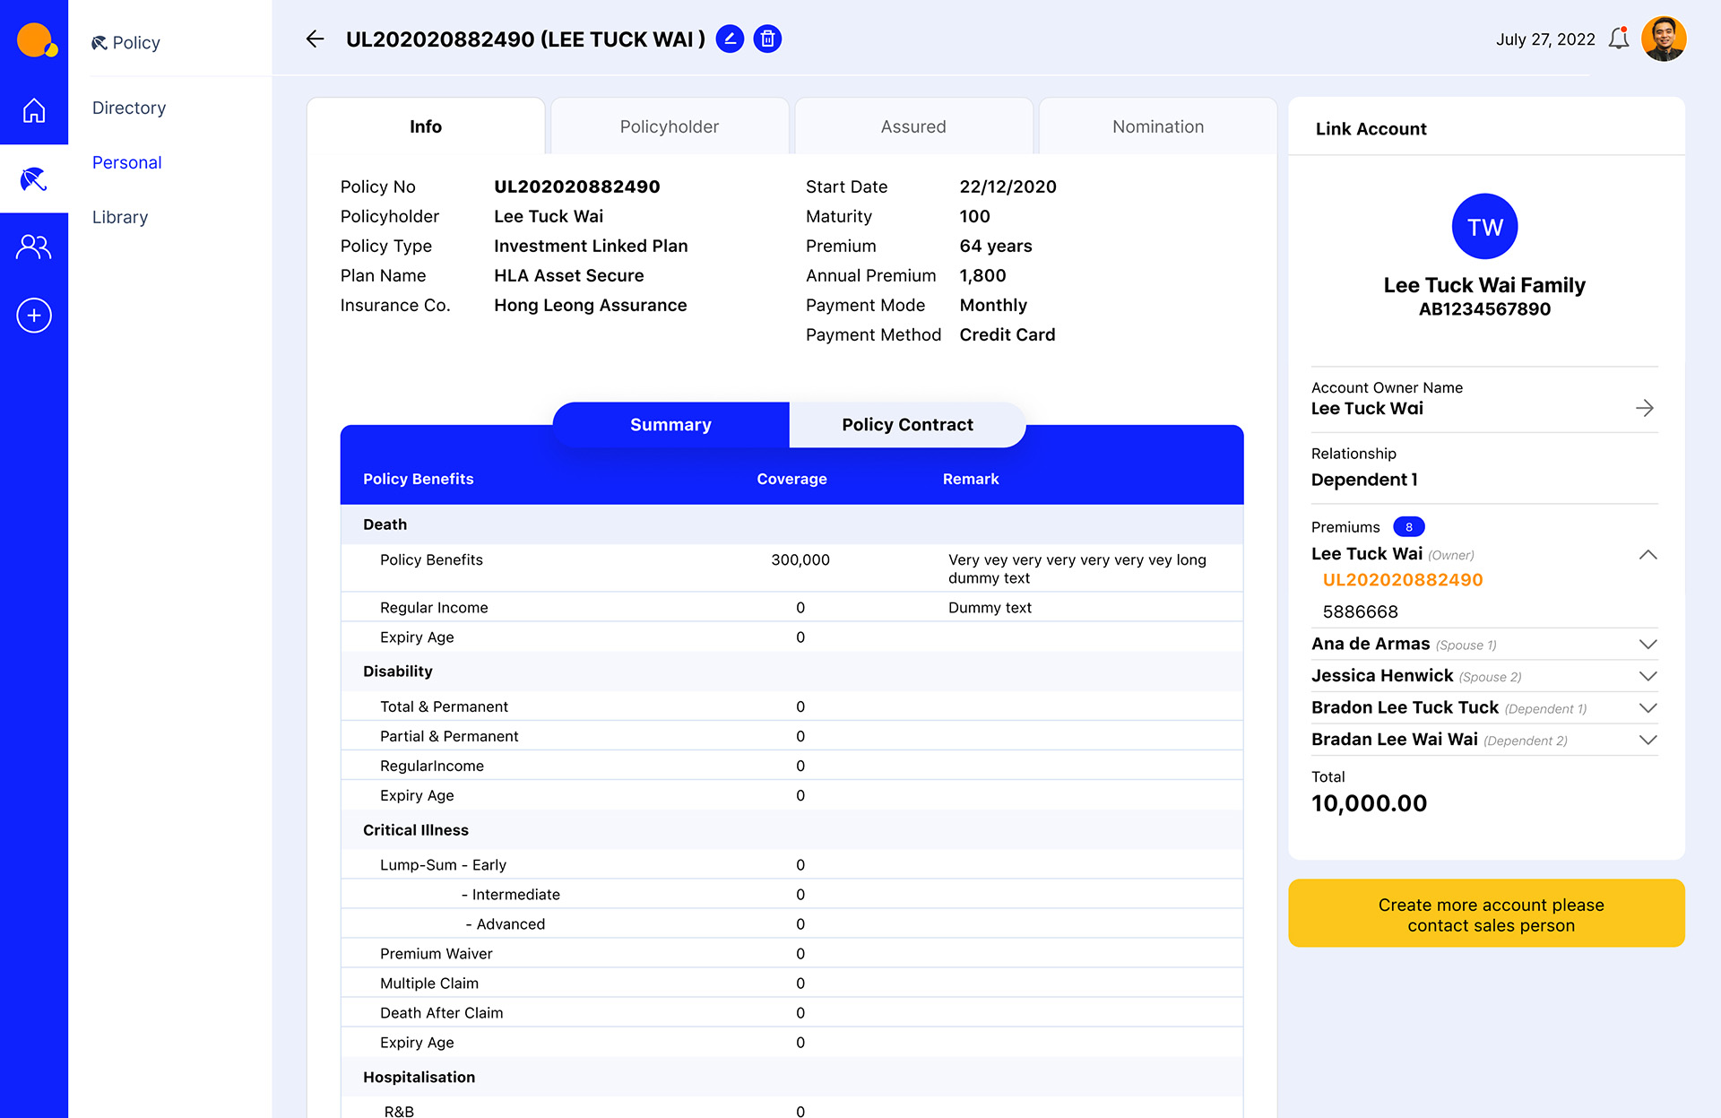Open Account Owner Name arrow
The image size is (1721, 1118).
point(1644,408)
